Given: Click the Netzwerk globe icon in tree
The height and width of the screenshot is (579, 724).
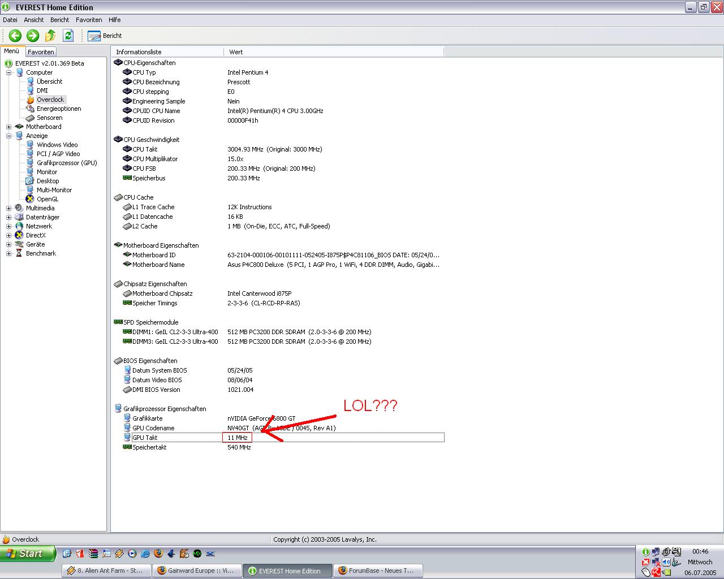Looking at the screenshot, I should tap(19, 226).
